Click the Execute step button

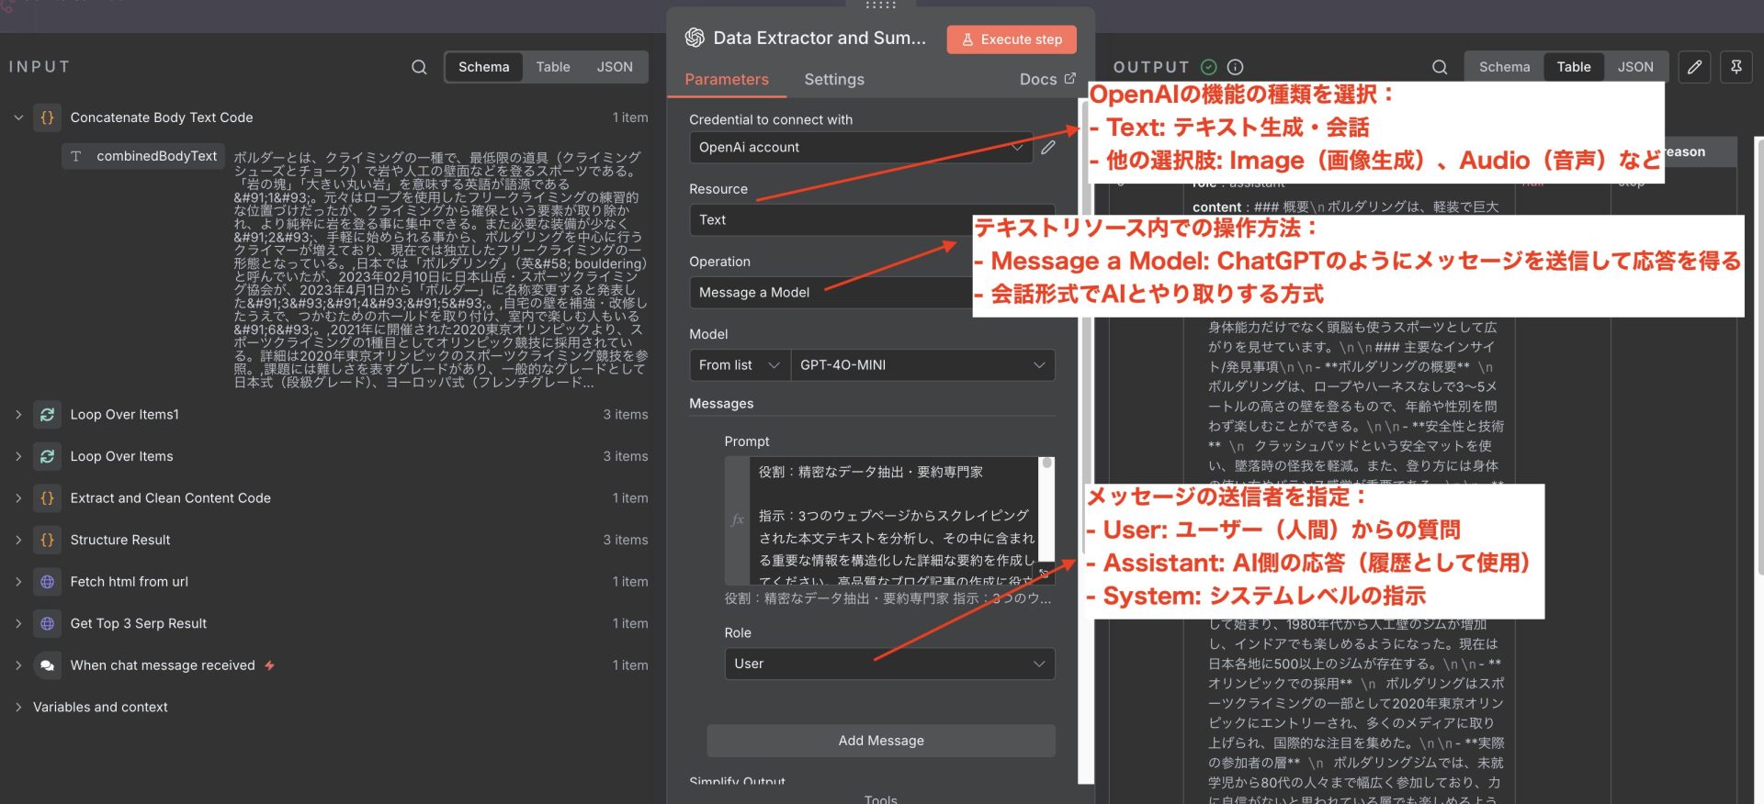(1012, 39)
